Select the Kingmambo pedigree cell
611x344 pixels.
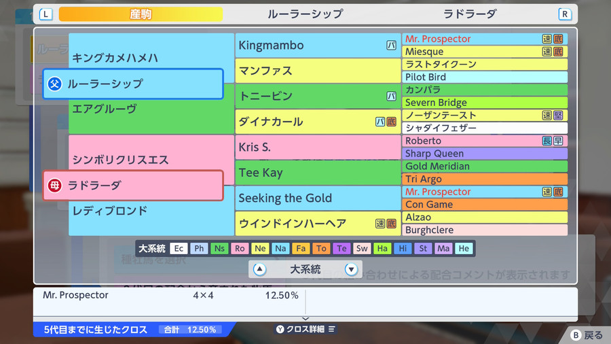pos(318,46)
